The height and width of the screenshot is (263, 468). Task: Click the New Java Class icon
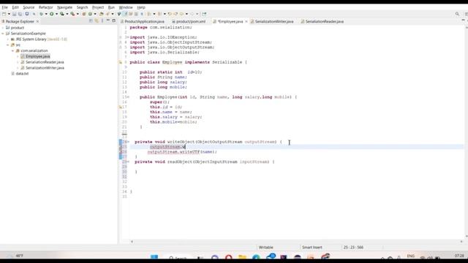(x=90, y=14)
